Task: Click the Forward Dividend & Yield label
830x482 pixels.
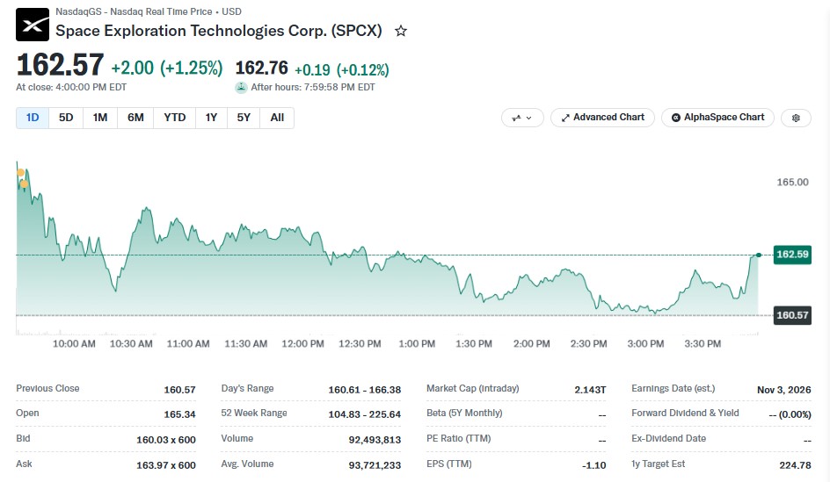Action: (685, 414)
